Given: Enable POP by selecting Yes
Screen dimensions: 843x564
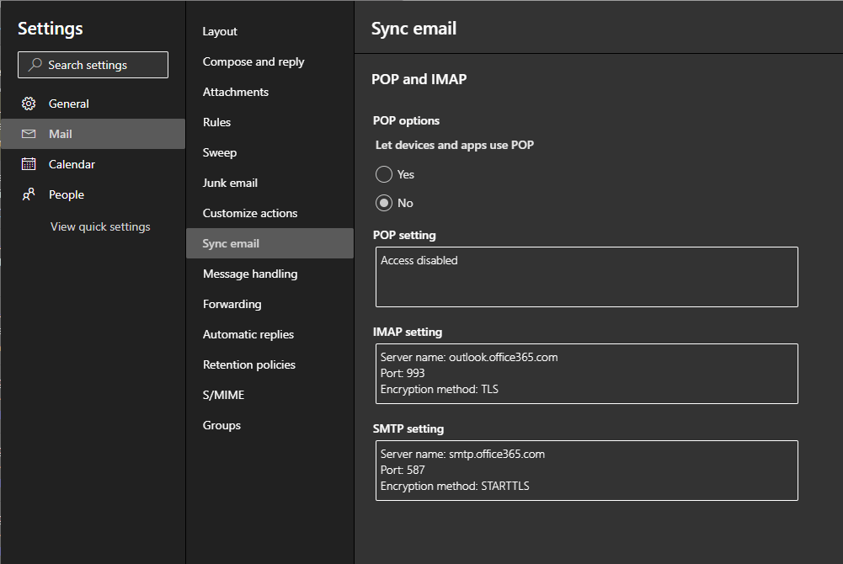Looking at the screenshot, I should pyautogui.click(x=383, y=174).
